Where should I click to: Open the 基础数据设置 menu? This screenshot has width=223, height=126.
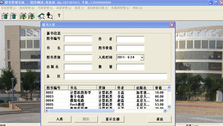(98, 8)
